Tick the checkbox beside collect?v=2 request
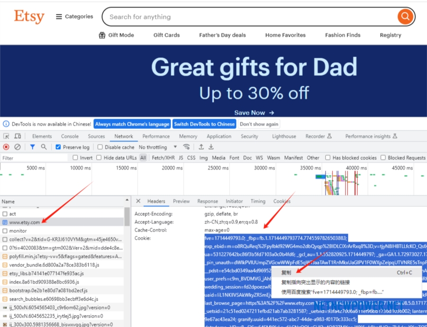Screen dimensions: 427x327 [5, 239]
